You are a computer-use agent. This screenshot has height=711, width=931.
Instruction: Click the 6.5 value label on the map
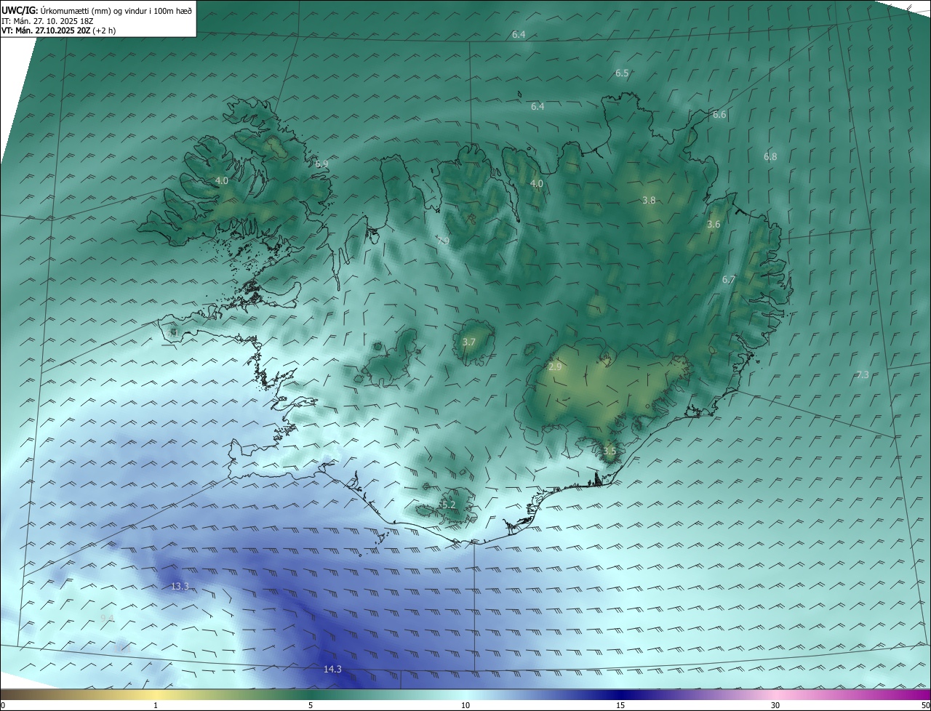pos(622,73)
